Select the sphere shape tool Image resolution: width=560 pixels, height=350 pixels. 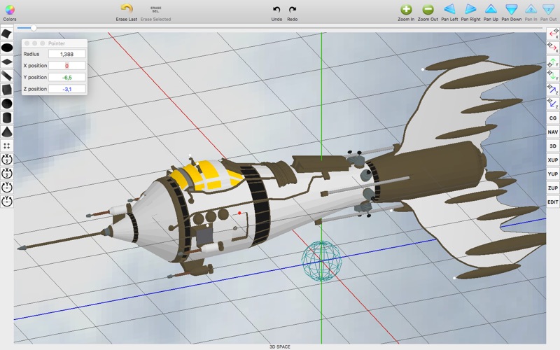(7, 104)
